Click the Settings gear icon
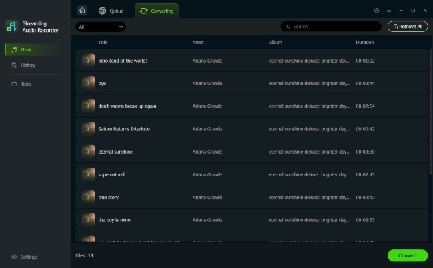433x268 pixels. (x=14, y=257)
